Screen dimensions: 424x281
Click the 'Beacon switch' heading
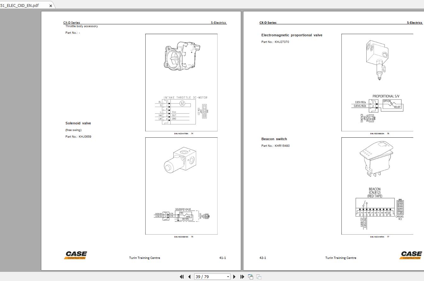274,139
